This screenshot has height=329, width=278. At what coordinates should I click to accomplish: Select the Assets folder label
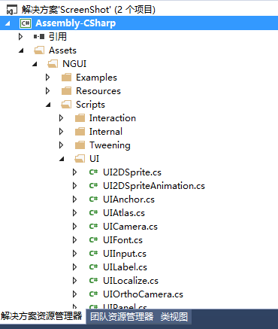coord(62,50)
